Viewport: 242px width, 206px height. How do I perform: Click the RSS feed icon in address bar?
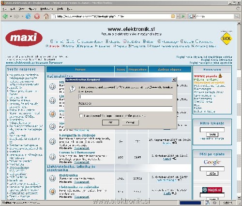click(x=173, y=16)
